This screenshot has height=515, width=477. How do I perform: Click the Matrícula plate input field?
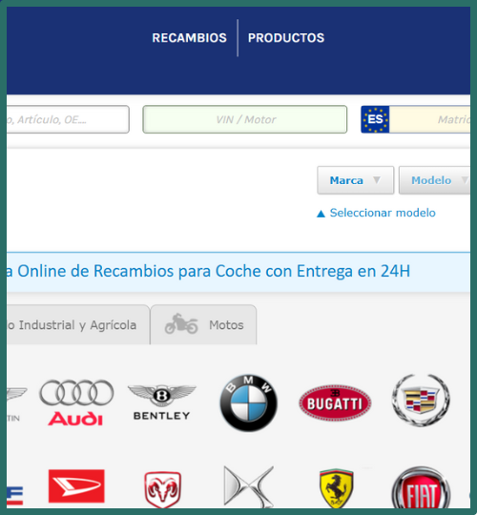429,119
